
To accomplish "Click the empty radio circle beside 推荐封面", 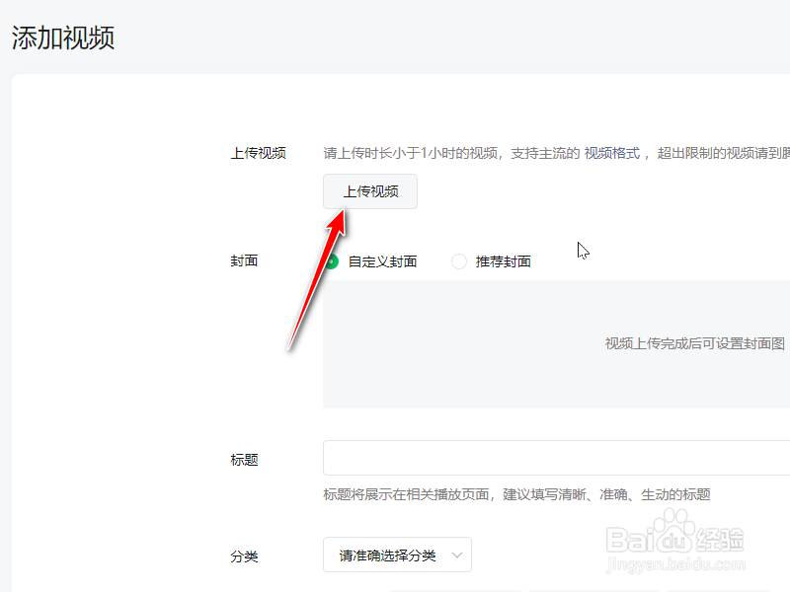I will click(458, 261).
